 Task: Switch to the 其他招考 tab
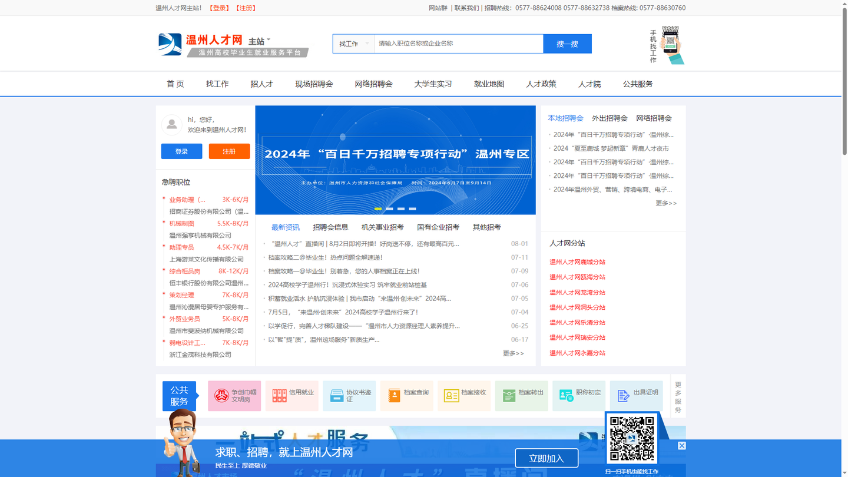tap(486, 227)
